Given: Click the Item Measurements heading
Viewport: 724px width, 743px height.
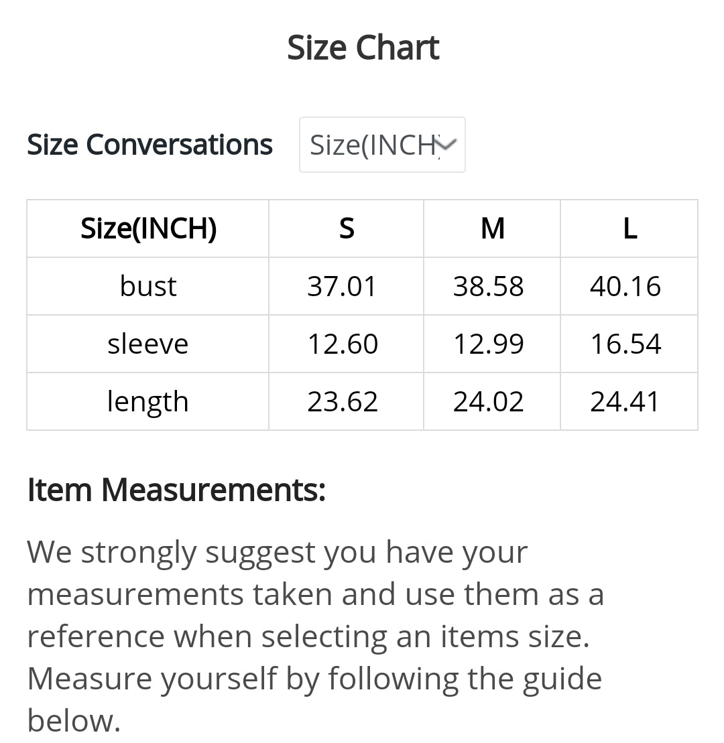Looking at the screenshot, I should [x=176, y=490].
